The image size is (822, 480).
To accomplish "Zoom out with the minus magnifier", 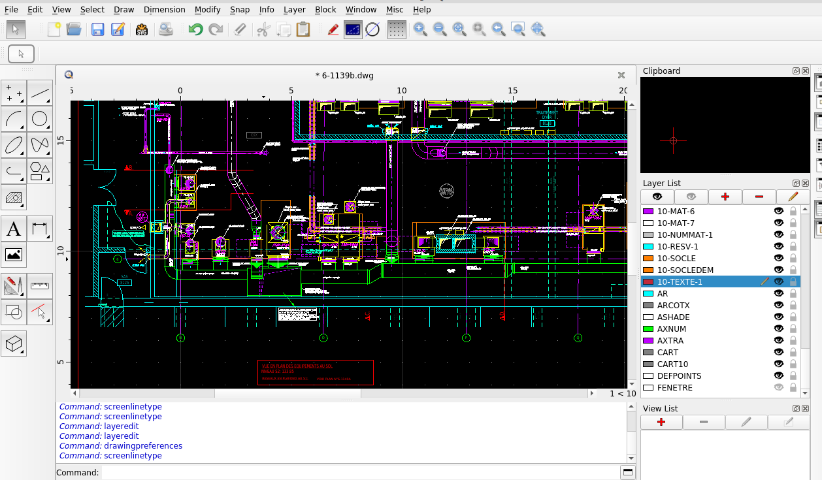I will [440, 29].
